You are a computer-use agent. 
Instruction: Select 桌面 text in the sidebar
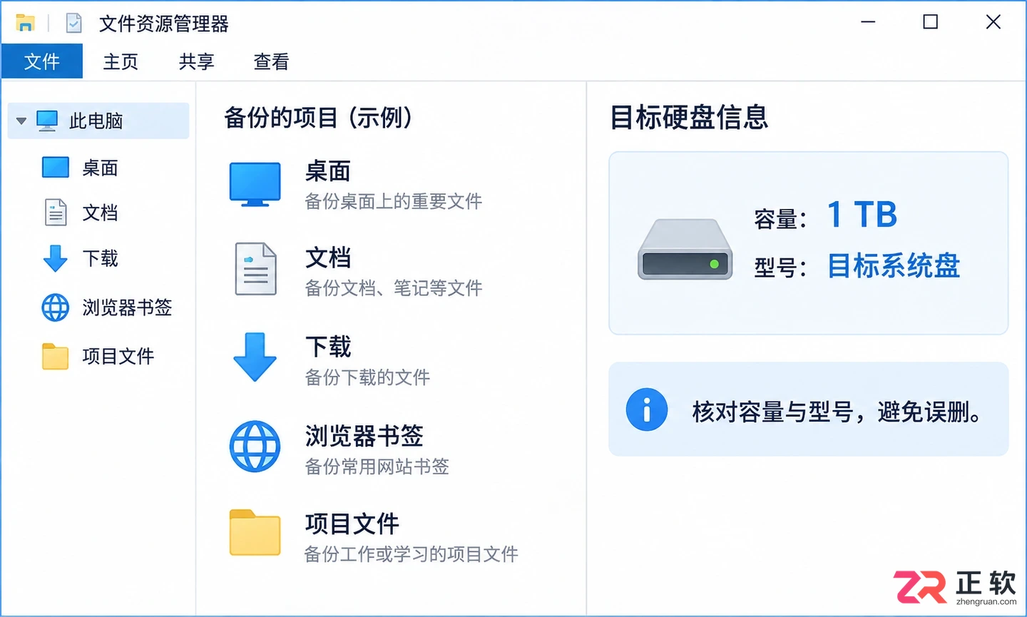click(x=100, y=168)
